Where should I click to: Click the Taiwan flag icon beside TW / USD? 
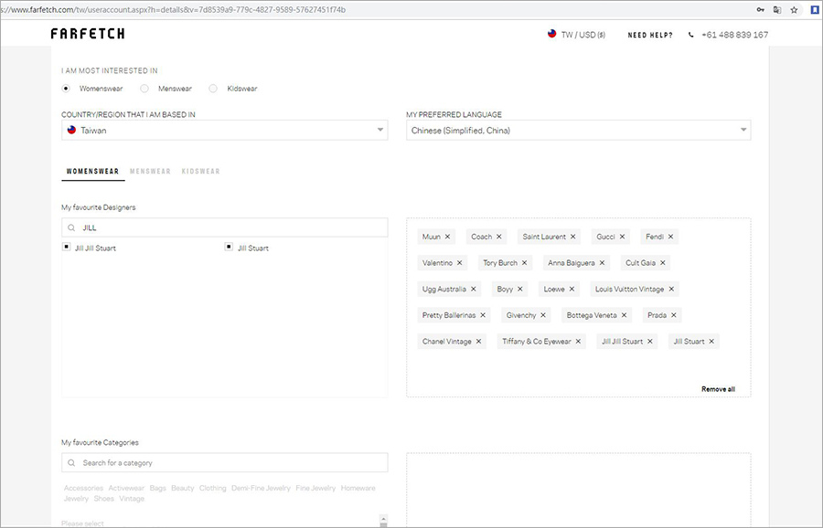(551, 34)
